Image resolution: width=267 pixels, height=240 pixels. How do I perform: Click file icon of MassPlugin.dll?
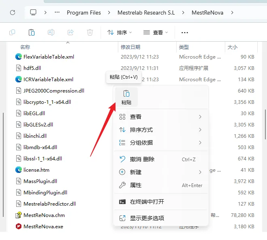coord(19,181)
